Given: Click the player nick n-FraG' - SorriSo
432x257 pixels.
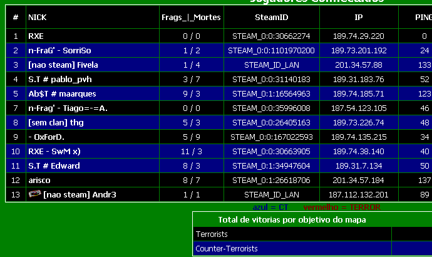Looking at the screenshot, I should point(59,51).
